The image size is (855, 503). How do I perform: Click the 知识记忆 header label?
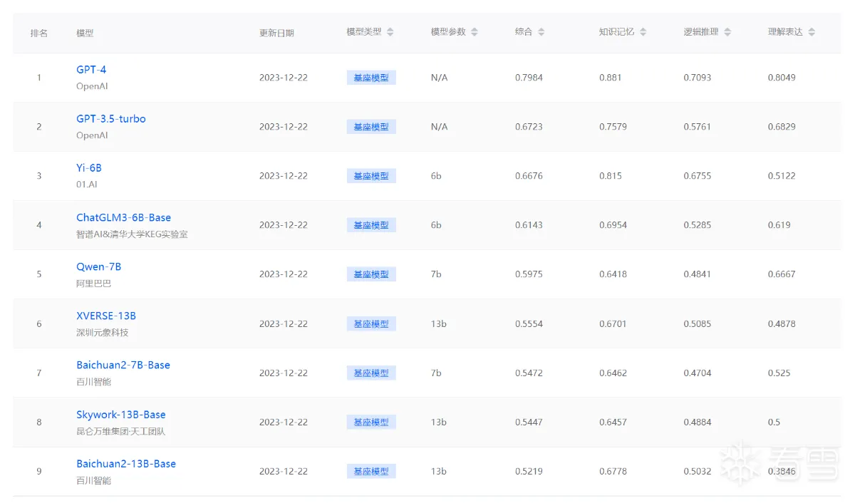pyautogui.click(x=617, y=32)
